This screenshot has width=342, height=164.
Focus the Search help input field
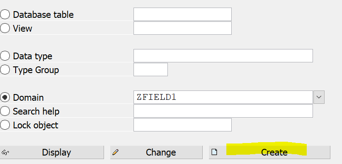click(x=223, y=111)
